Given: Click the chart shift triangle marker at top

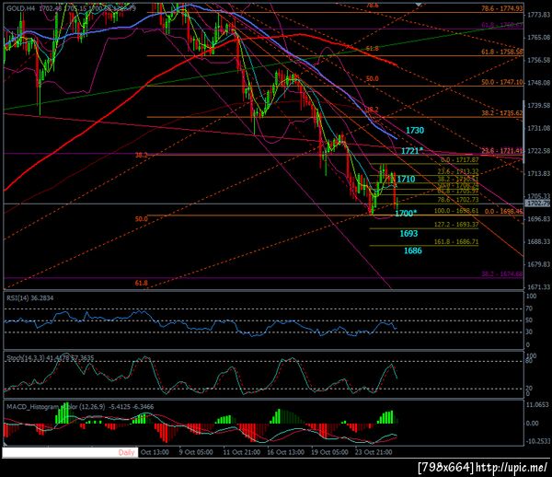Looking at the screenshot, I should point(419,5).
